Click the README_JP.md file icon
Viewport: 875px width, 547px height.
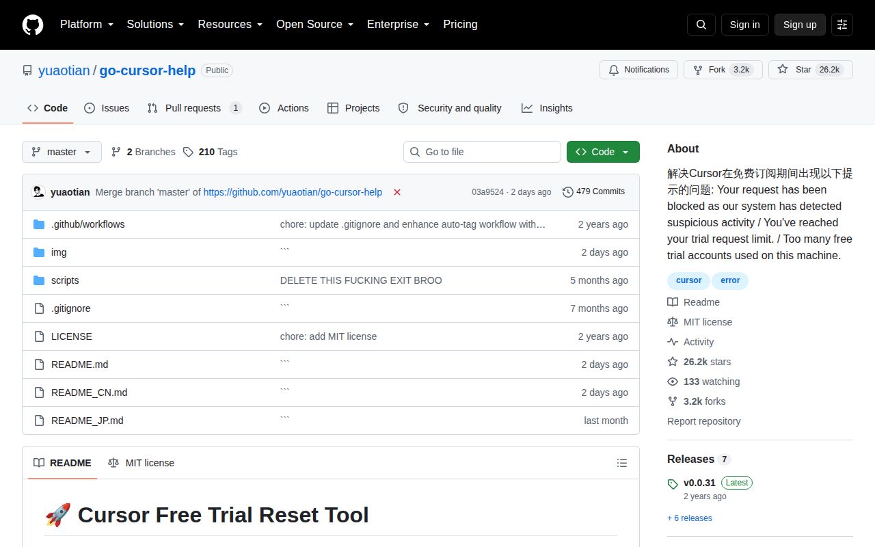click(x=39, y=421)
